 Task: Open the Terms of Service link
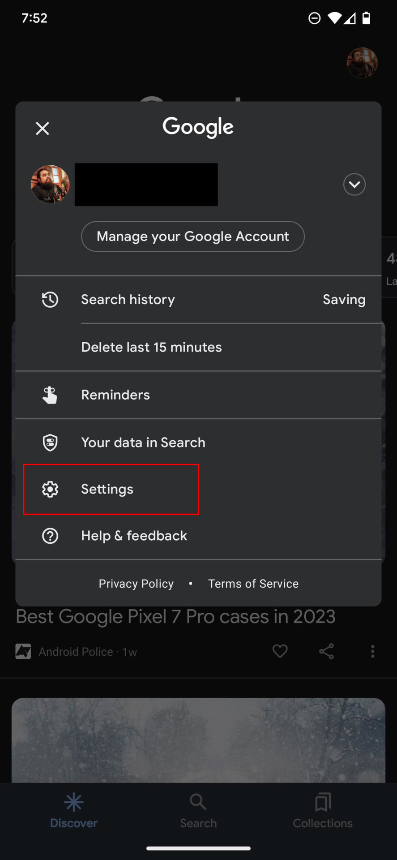(x=253, y=584)
